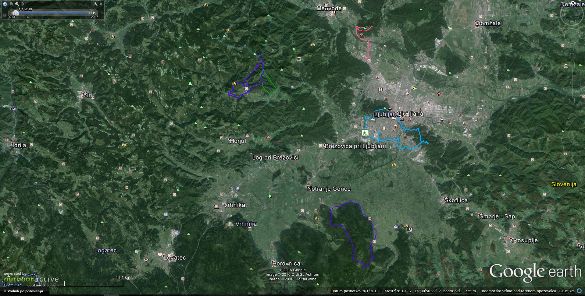
Task: Click the Škofljica place label
Action: click(456, 200)
